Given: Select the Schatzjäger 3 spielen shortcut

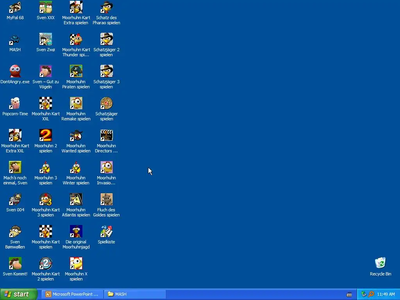Looking at the screenshot, I should coord(106,71).
